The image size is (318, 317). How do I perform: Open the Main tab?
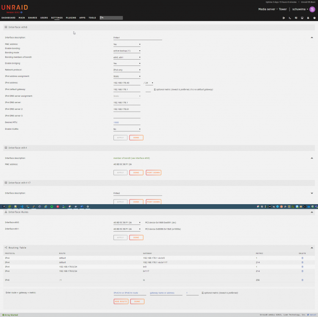click(x=22, y=18)
